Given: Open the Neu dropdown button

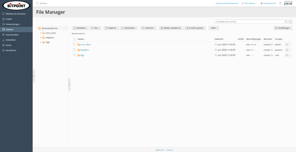Looking at the screenshot, I should (x=95, y=28).
